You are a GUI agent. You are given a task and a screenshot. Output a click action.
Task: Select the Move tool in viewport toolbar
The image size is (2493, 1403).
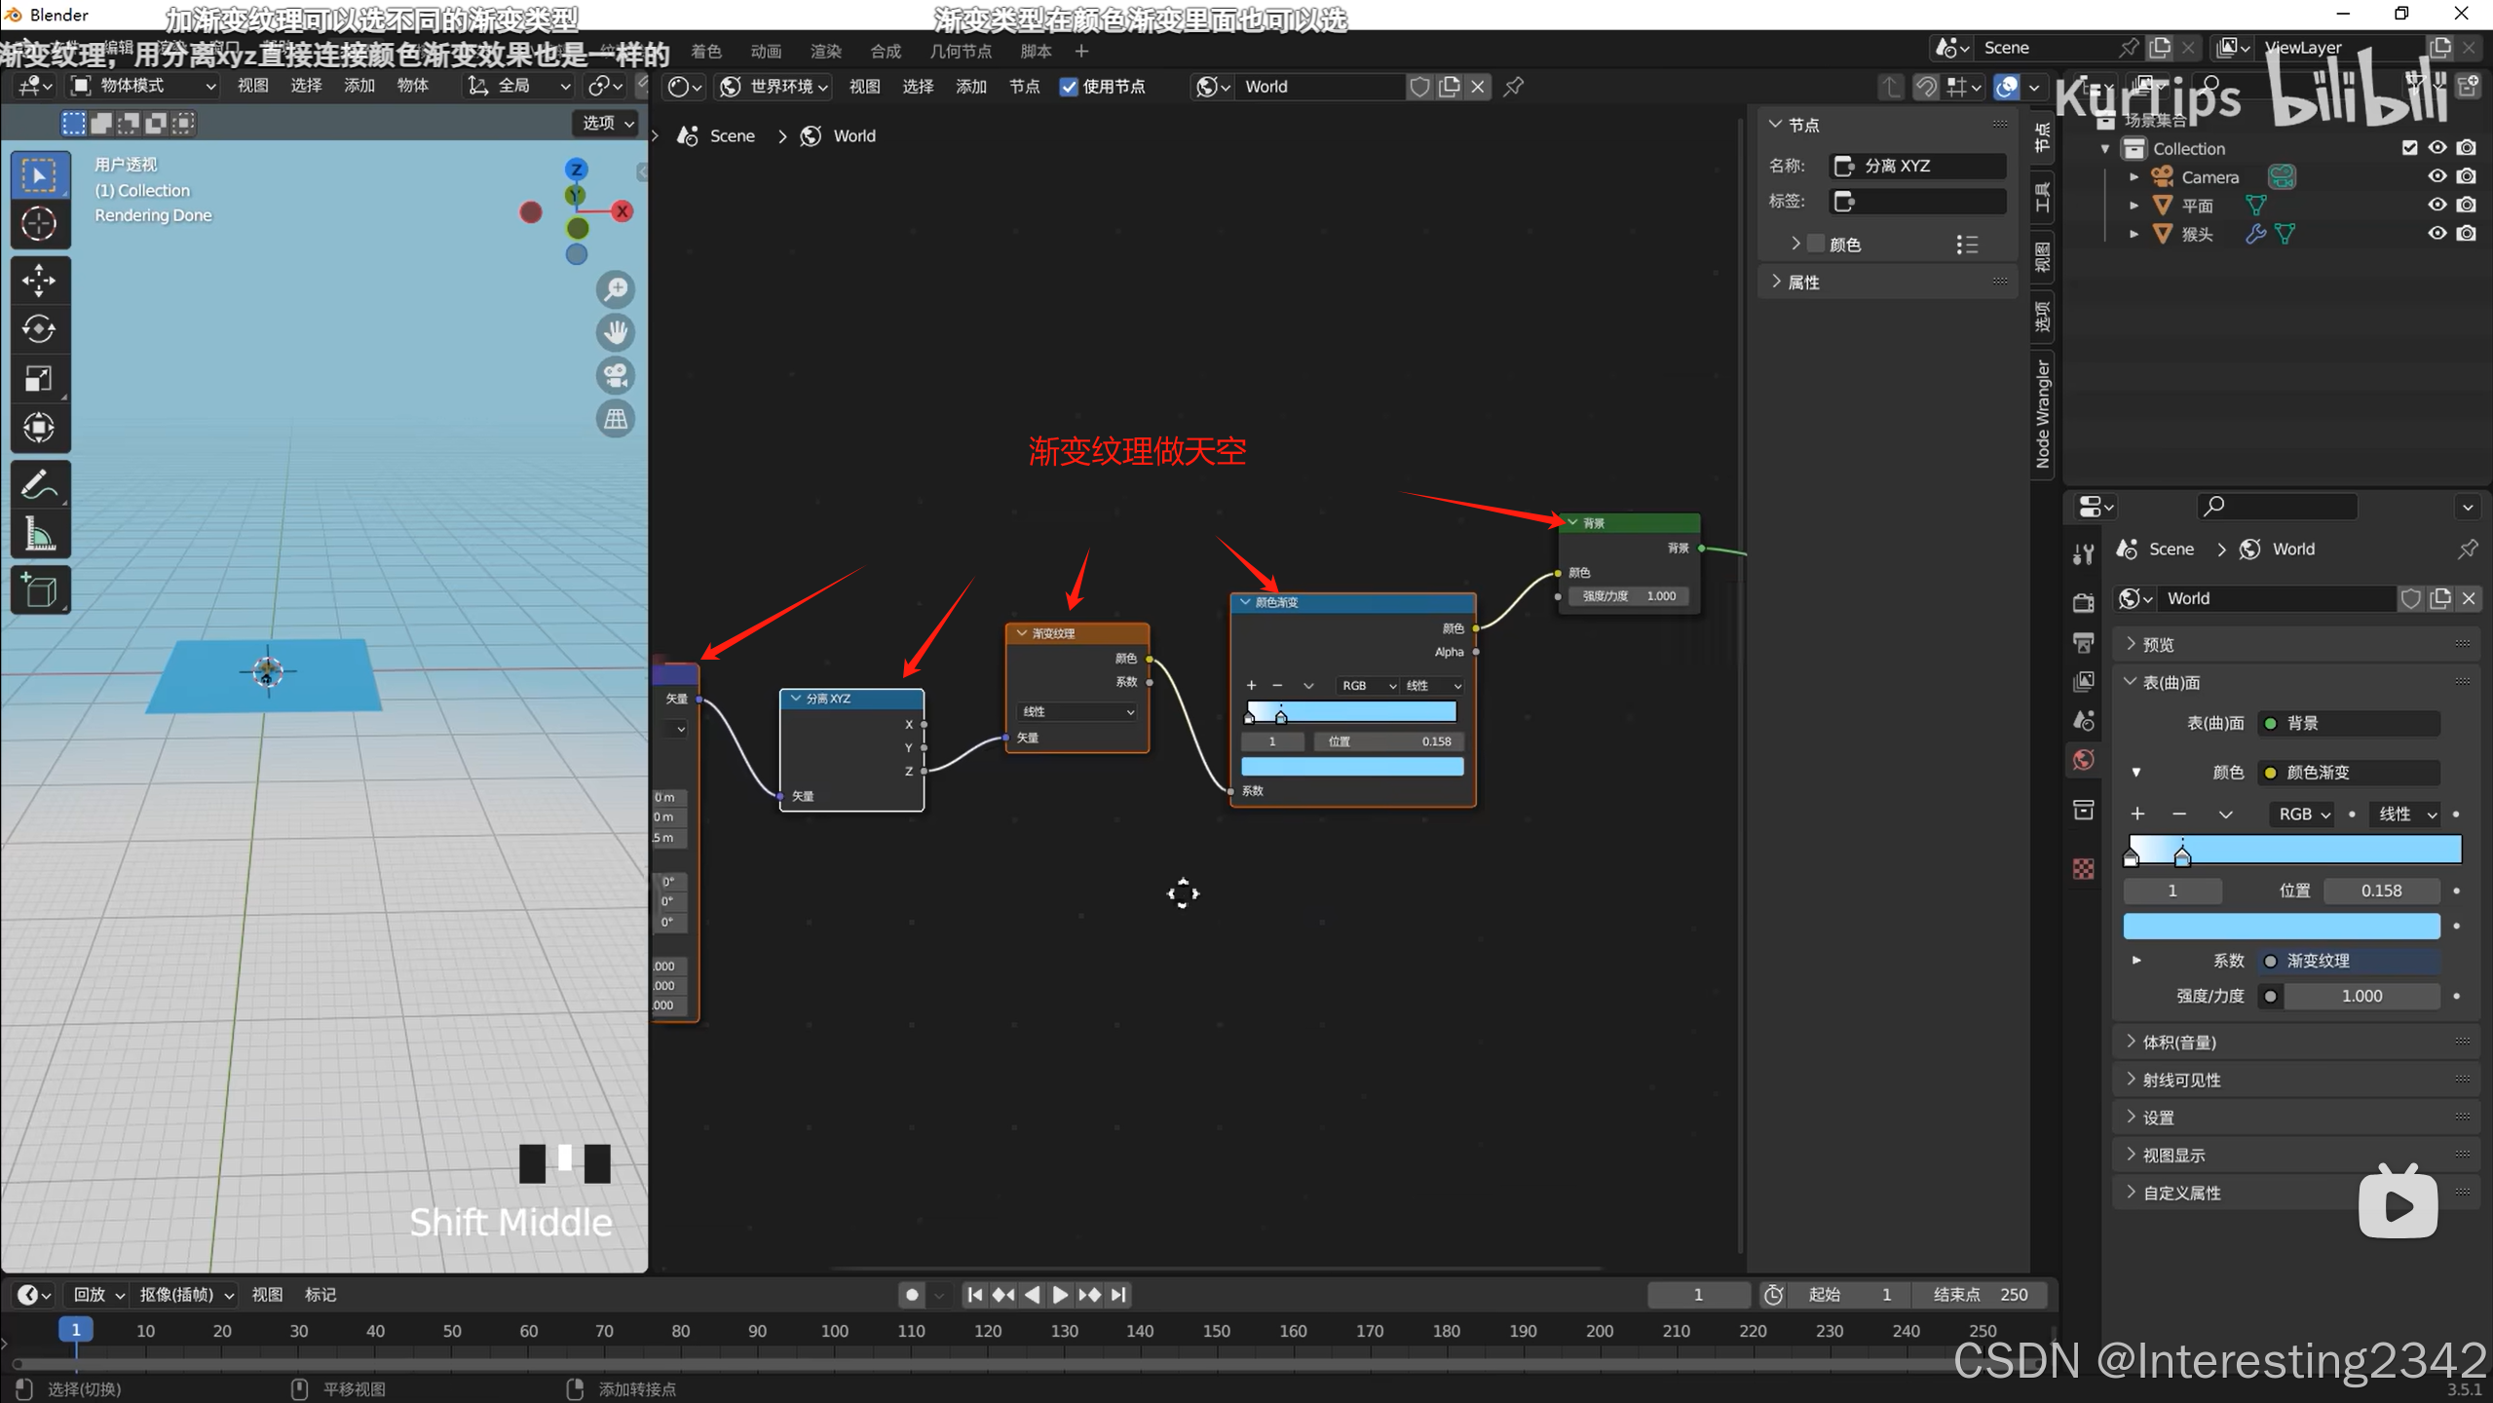(x=39, y=281)
